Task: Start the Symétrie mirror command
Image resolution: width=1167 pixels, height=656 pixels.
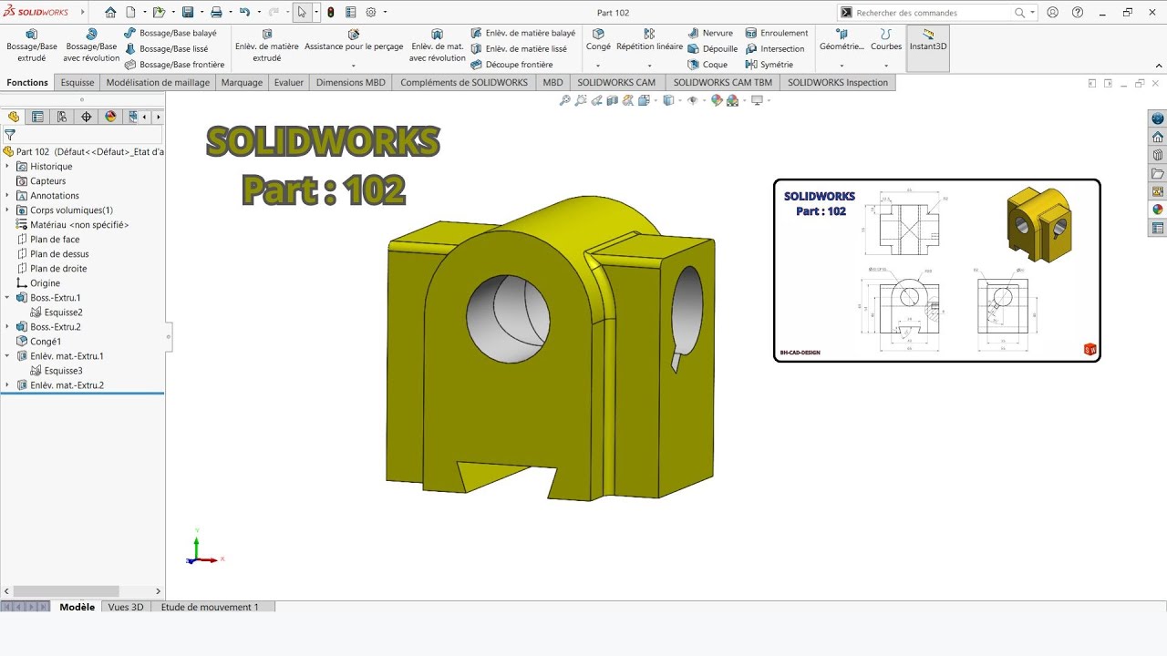Action: point(769,65)
